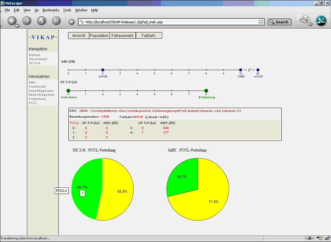This screenshot has width=331, height=242.
Task: Open the Hauptdiagnosen link in Kennzahlen
Action: 42,91
